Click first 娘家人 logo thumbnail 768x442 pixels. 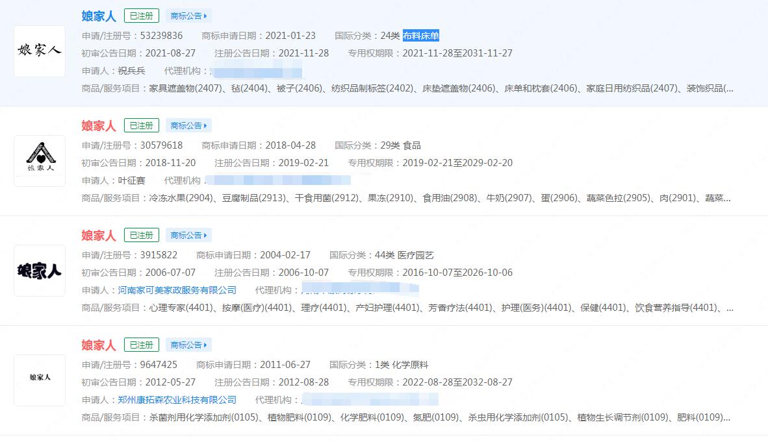click(x=39, y=51)
